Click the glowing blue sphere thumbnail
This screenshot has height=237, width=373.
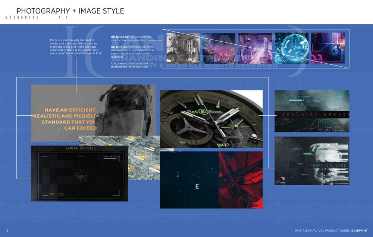click(292, 48)
